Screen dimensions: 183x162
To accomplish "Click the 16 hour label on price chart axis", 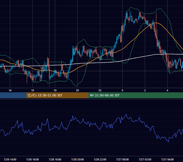I will pyautogui.click(x=33, y=90).
